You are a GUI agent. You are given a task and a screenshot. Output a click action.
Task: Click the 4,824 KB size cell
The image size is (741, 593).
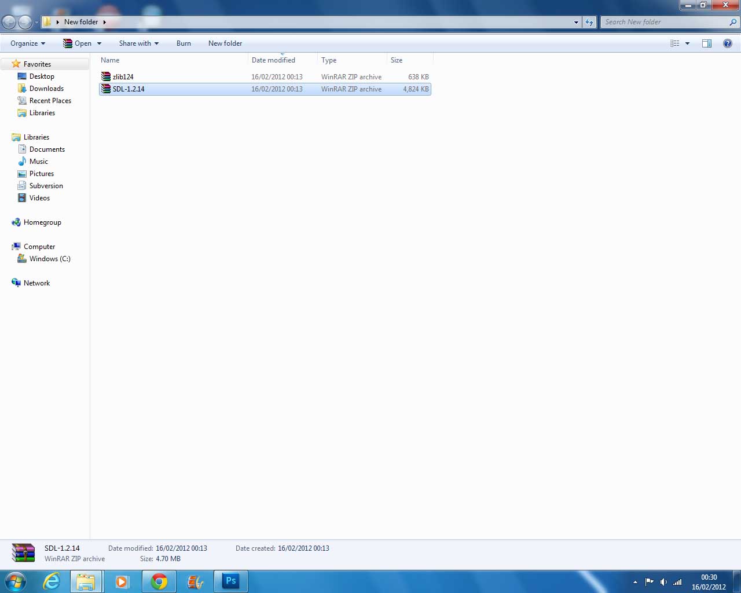click(x=416, y=89)
